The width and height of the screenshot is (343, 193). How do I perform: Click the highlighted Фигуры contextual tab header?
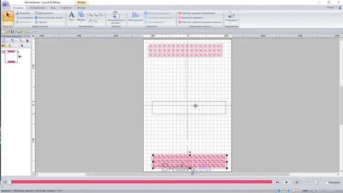[81, 2]
